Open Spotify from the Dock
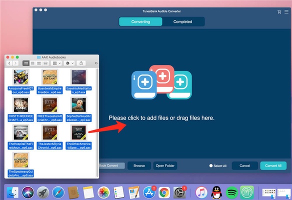 pyautogui.click(x=231, y=192)
